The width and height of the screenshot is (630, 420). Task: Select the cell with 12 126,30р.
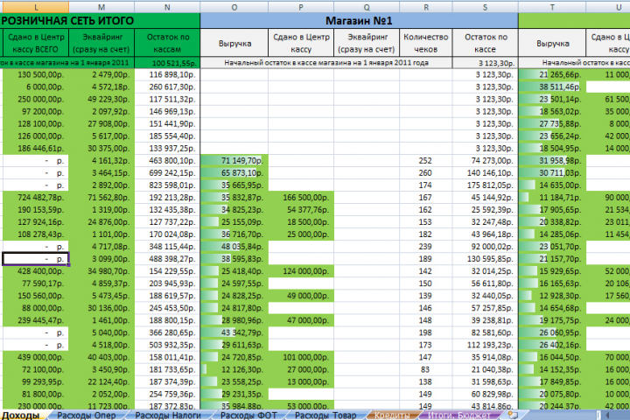[234, 370]
